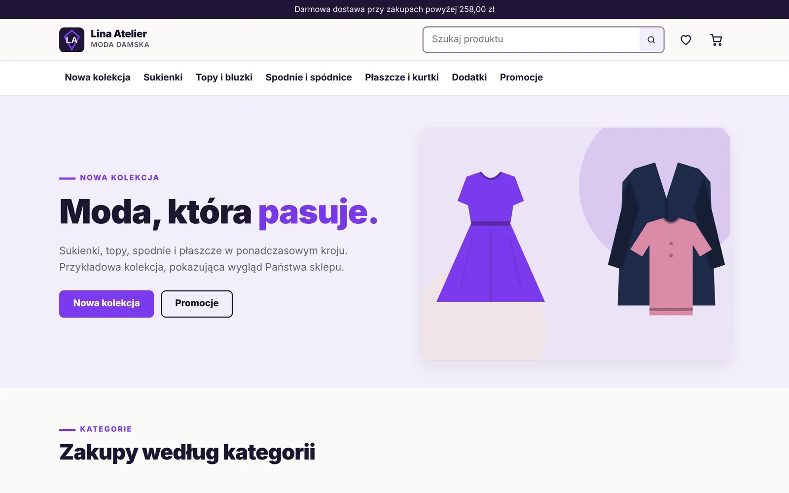Viewport: 789px width, 493px height.
Task: Open the Nowa kolekcja menu item
Action: 98,77
